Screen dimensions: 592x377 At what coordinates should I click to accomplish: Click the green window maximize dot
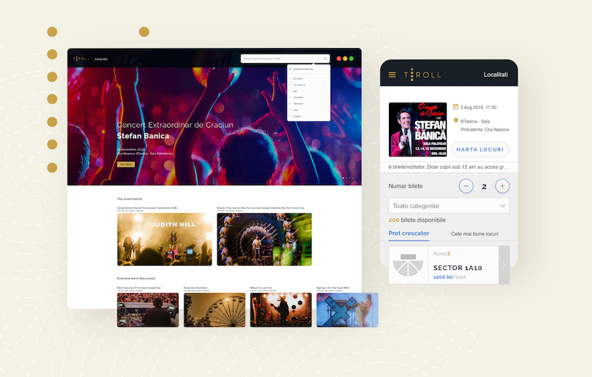[x=351, y=59]
